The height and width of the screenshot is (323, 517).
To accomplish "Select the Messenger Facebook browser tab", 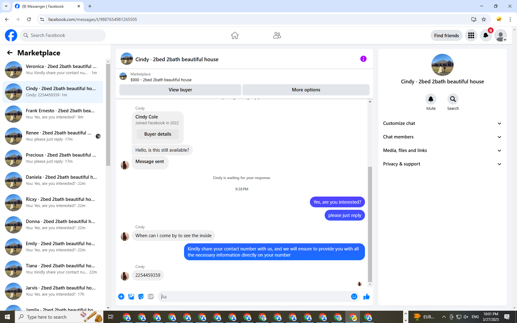I will [x=48, y=6].
